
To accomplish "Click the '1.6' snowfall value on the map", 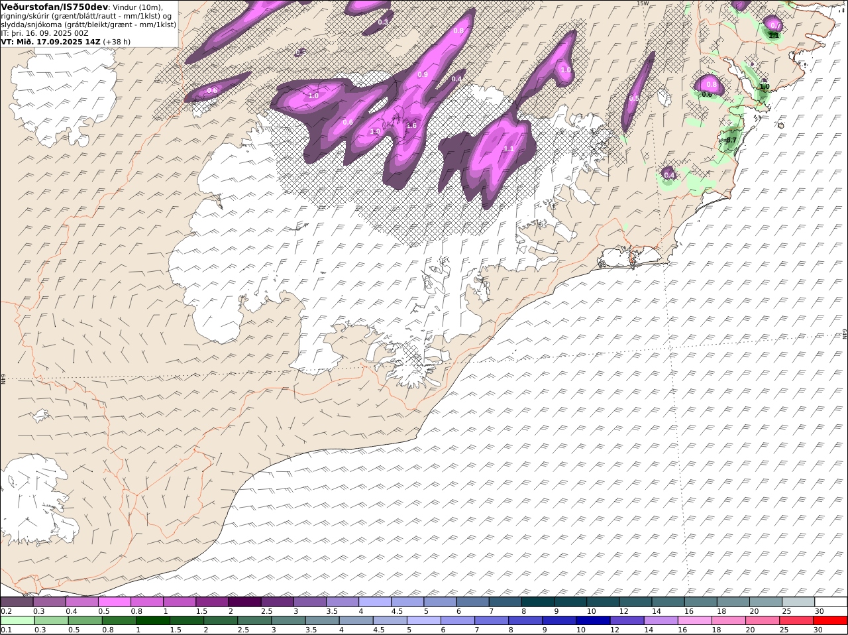I will tap(411, 125).
